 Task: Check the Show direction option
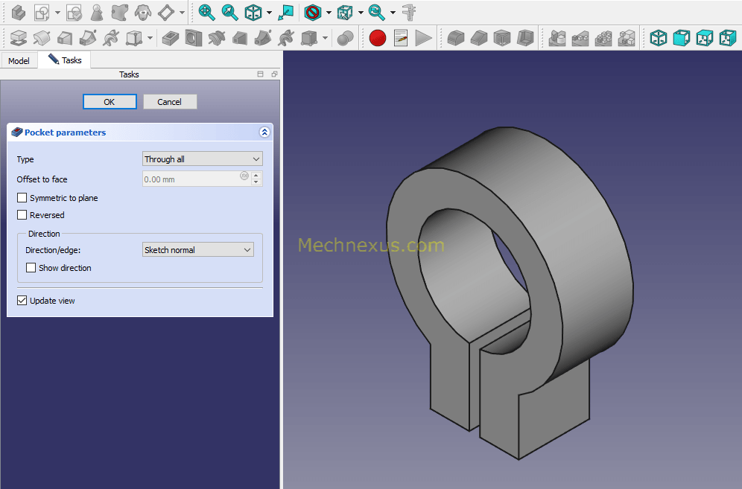tap(31, 268)
